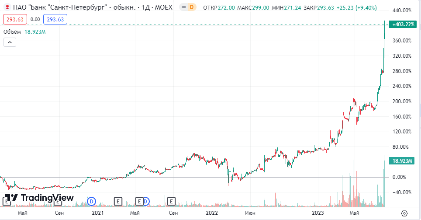This screenshot has height=220, width=421.
Task: Click the green 18.923M volume tag on scale
Action: (x=402, y=161)
